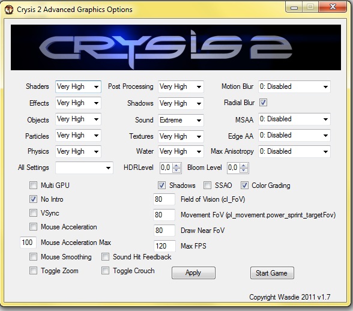Minimize the Advanced Graphics Options window
Image resolution: width=353 pixels, height=311 pixels.
point(294,7)
